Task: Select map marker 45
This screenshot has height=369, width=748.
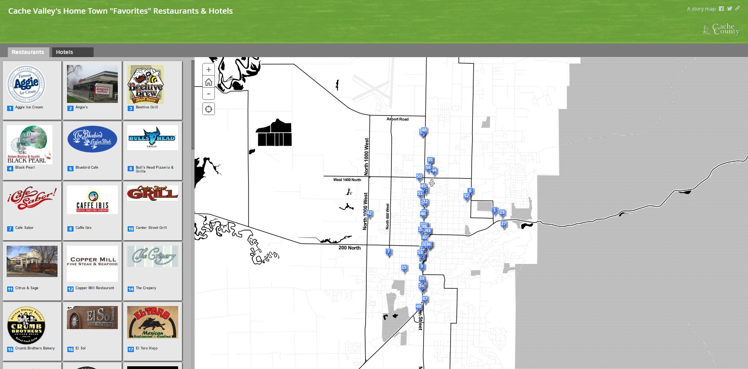Action: pyautogui.click(x=423, y=187)
